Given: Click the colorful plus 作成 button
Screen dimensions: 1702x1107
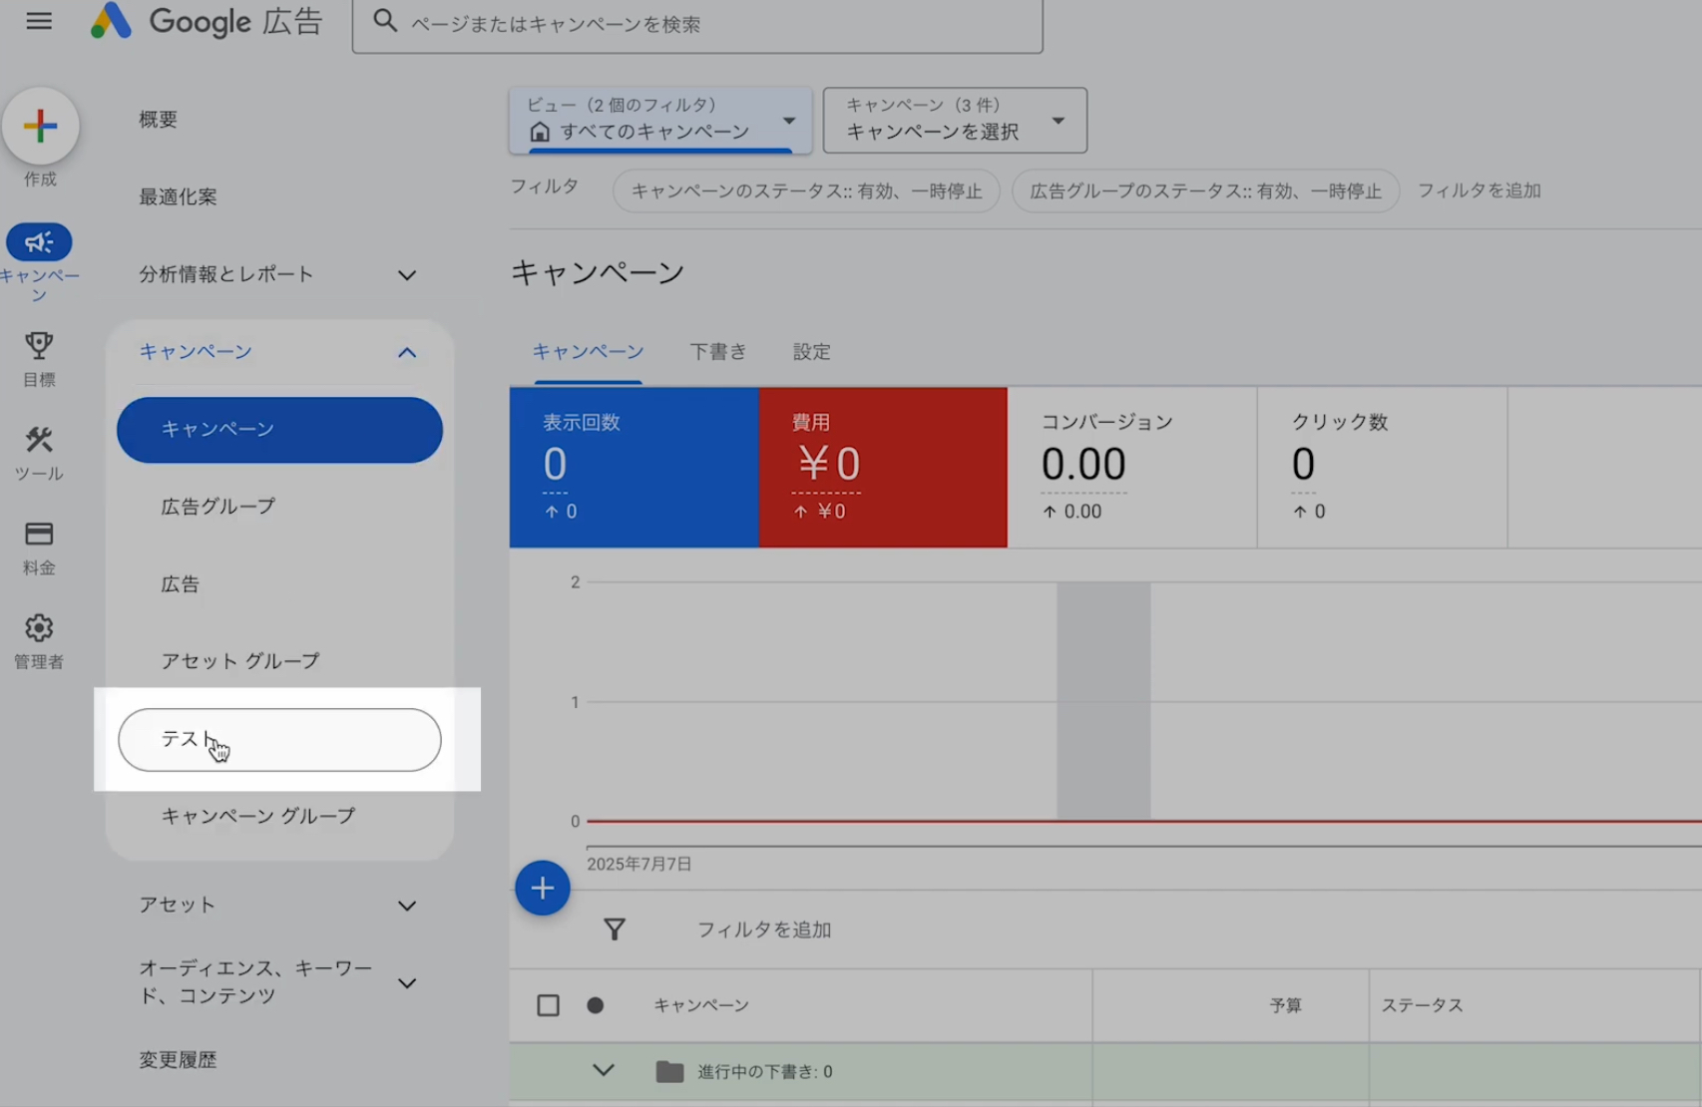Looking at the screenshot, I should [x=40, y=126].
